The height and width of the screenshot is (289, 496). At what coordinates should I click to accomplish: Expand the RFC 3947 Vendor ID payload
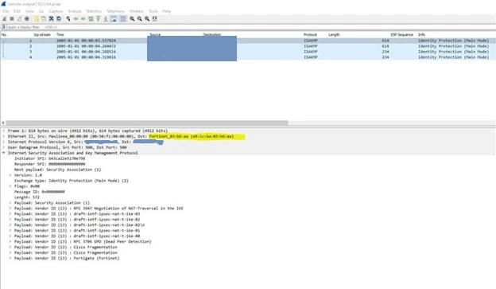coord(10,209)
